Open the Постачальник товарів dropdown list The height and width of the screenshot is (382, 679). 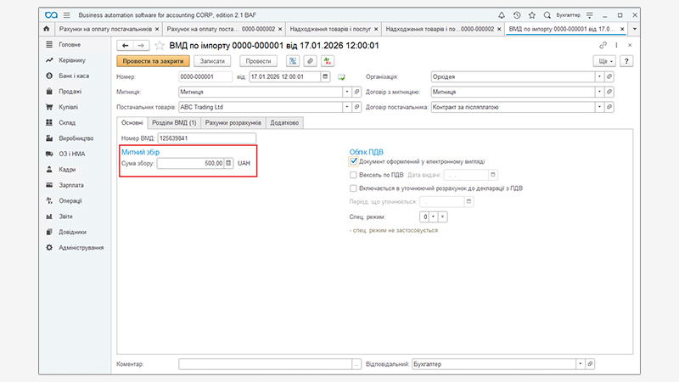(x=345, y=108)
